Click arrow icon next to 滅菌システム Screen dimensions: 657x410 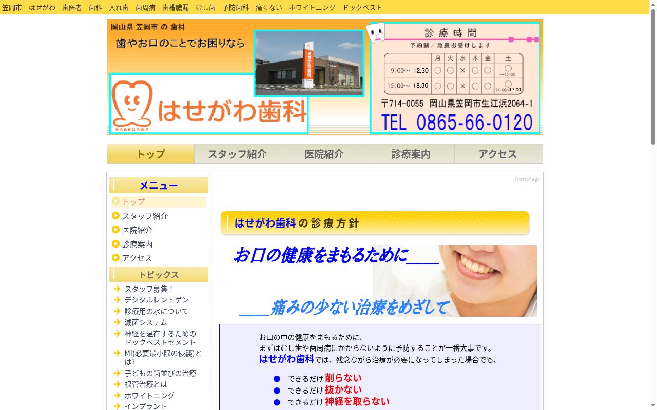click(x=117, y=322)
